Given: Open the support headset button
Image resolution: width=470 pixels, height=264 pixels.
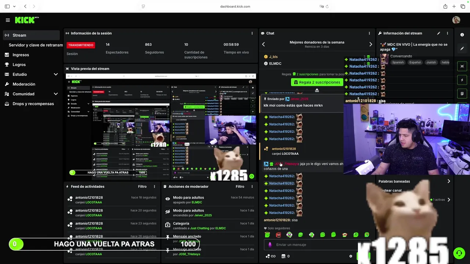Looking at the screenshot, I should [459, 253].
